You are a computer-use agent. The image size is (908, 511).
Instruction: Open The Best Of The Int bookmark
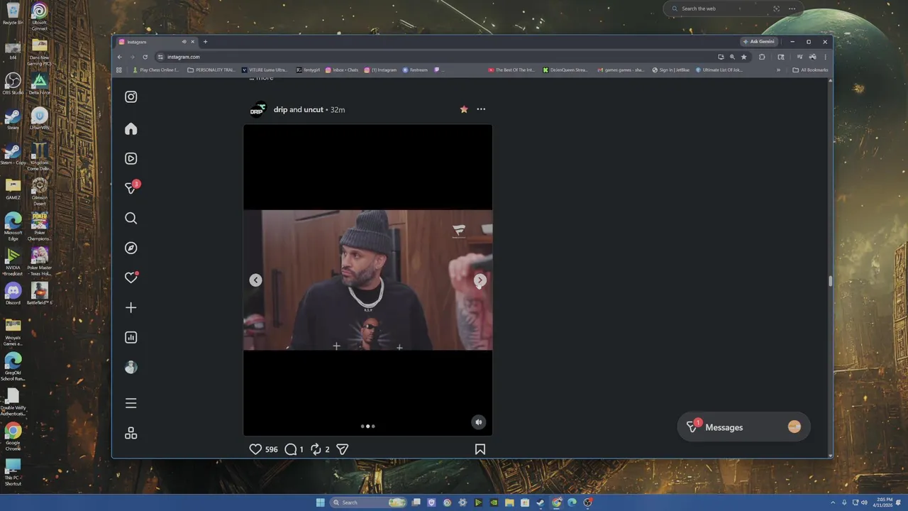pyautogui.click(x=511, y=70)
